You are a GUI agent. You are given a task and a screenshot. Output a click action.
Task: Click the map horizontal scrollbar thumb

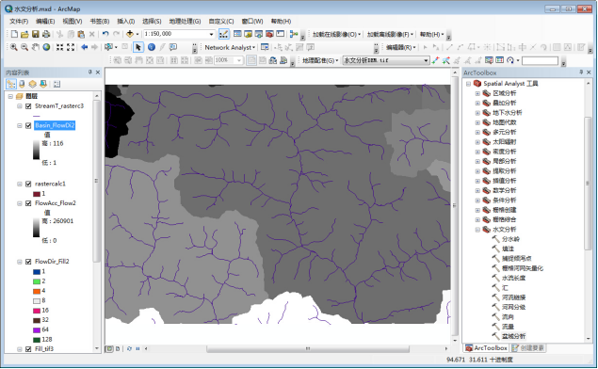pos(308,348)
